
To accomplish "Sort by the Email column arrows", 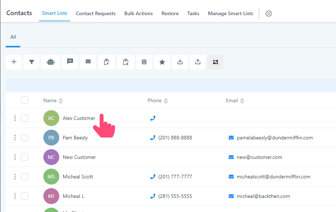I will click(x=242, y=101).
